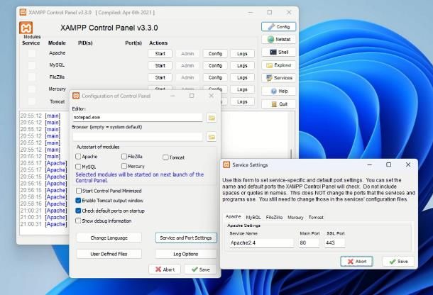Click Main Port field showing 80
The image size is (433, 295).
click(309, 243)
